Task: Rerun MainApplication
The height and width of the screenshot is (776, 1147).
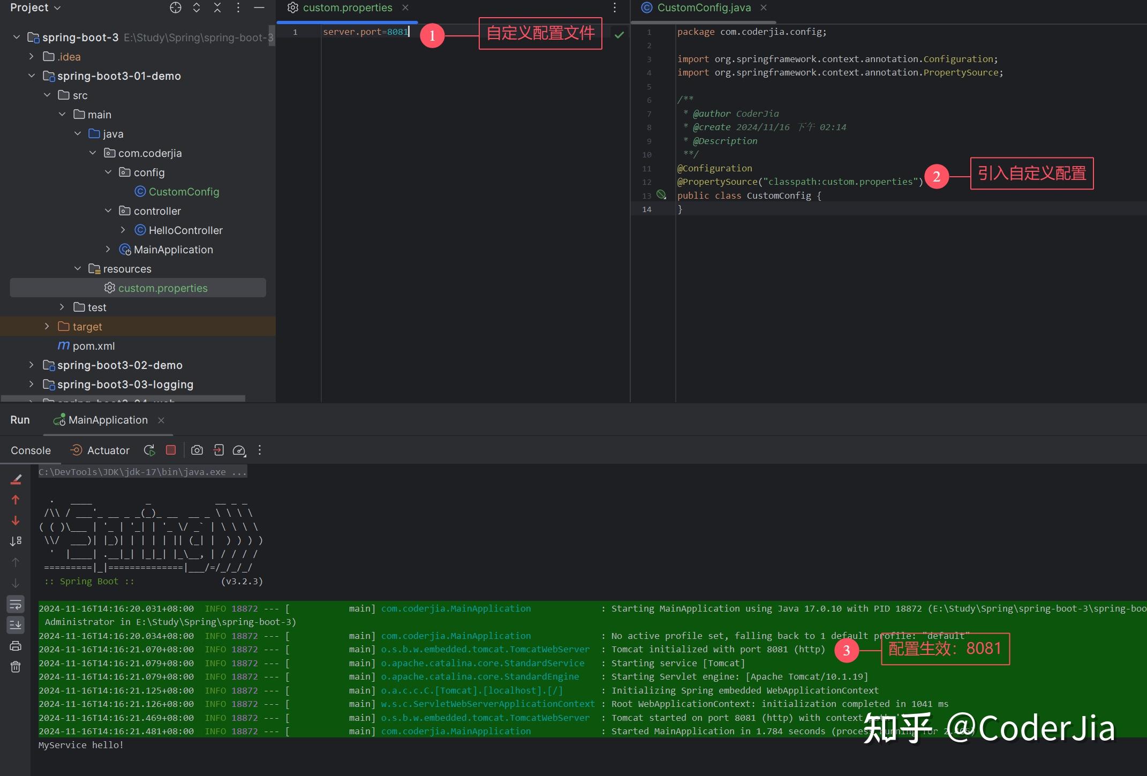Action: (x=149, y=450)
